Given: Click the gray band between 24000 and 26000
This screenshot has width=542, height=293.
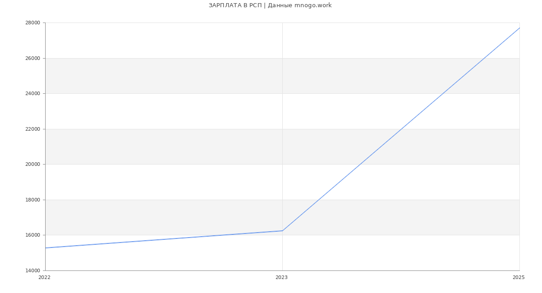Looking at the screenshot, I should (x=181, y=76).
